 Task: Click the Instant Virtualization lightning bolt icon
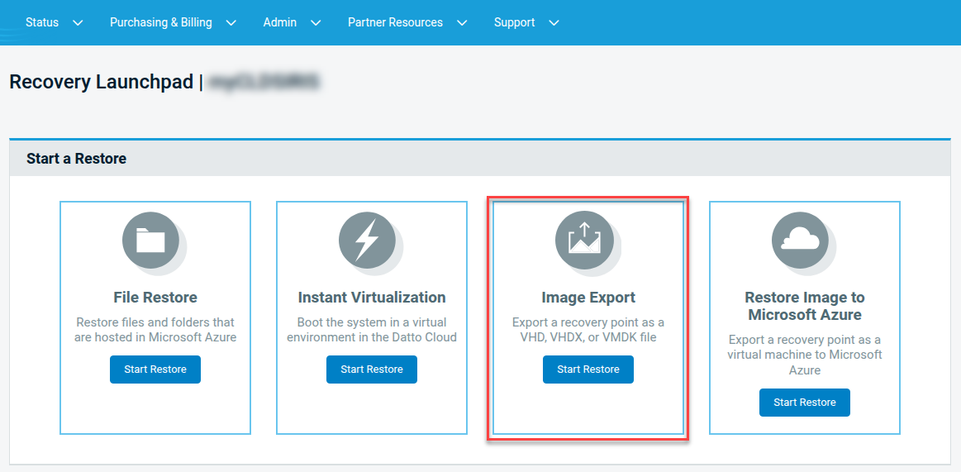(367, 241)
